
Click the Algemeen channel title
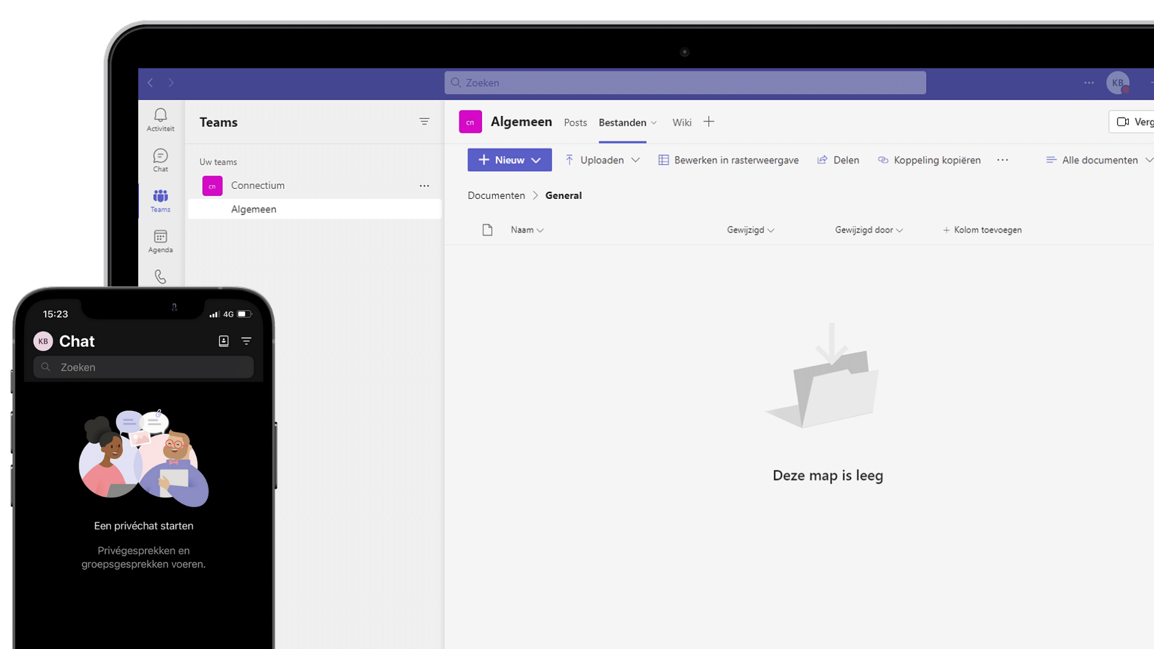point(521,121)
